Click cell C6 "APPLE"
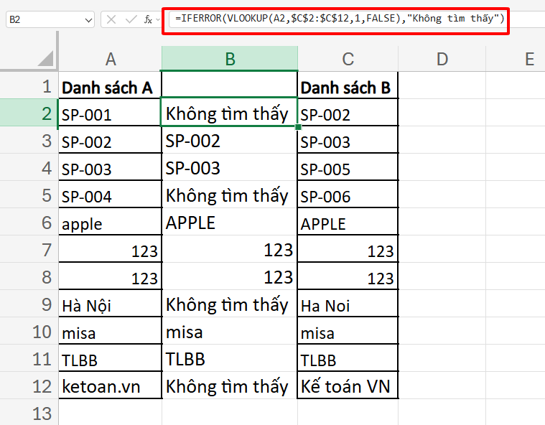The height and width of the screenshot is (425, 545). click(x=348, y=222)
